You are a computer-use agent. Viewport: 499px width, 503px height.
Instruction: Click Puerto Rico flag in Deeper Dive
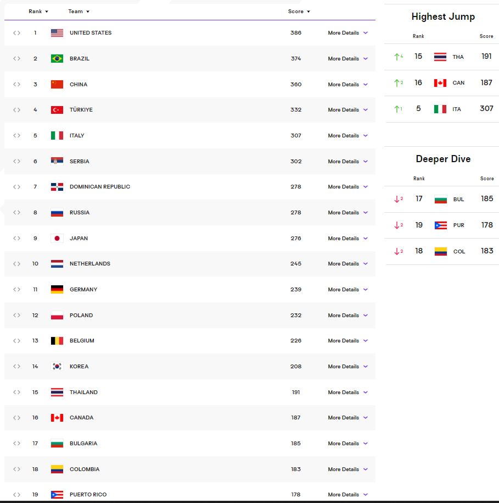[x=440, y=225]
